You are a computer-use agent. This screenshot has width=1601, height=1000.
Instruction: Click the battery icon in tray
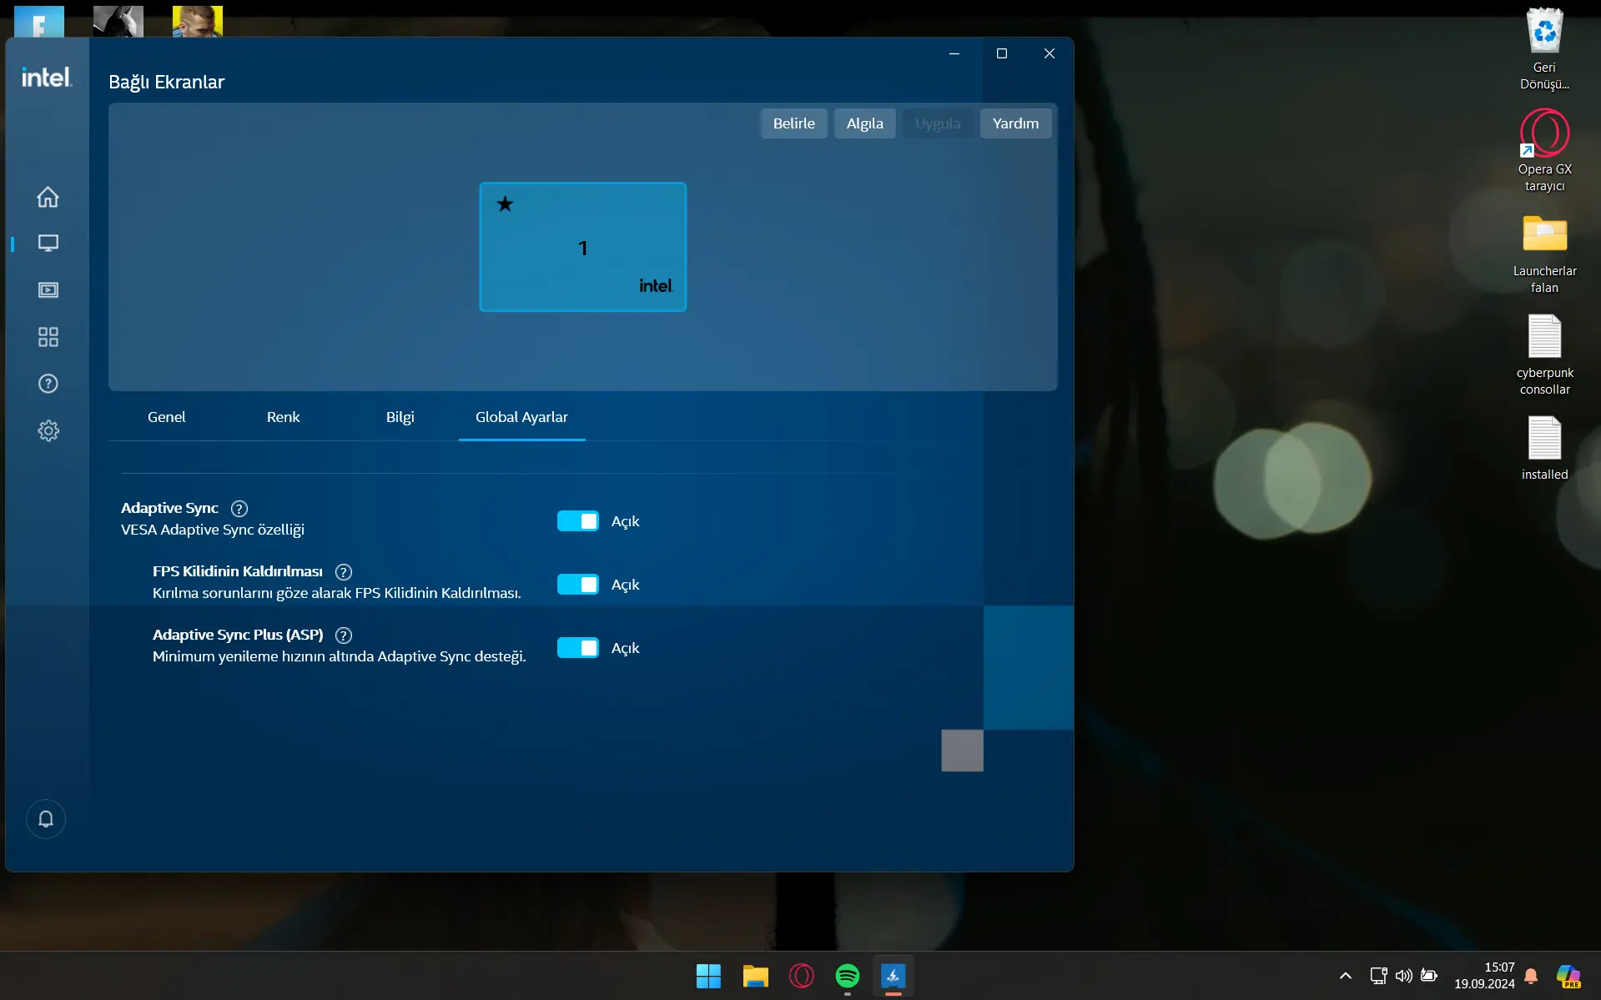coord(1429,976)
